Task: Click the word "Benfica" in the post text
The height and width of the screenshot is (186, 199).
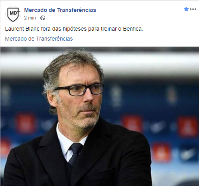Action: tap(132, 29)
